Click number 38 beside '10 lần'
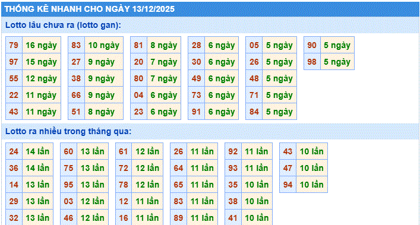 point(233,201)
